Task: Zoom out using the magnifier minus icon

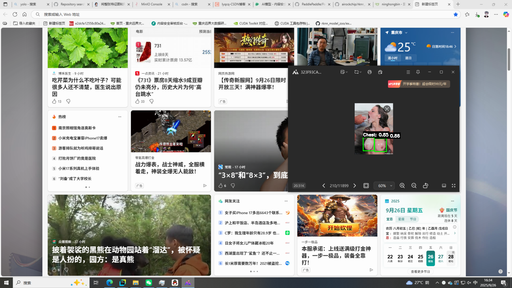Action: 414,186
